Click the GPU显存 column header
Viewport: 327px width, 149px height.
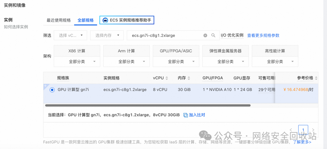[x=242, y=78]
